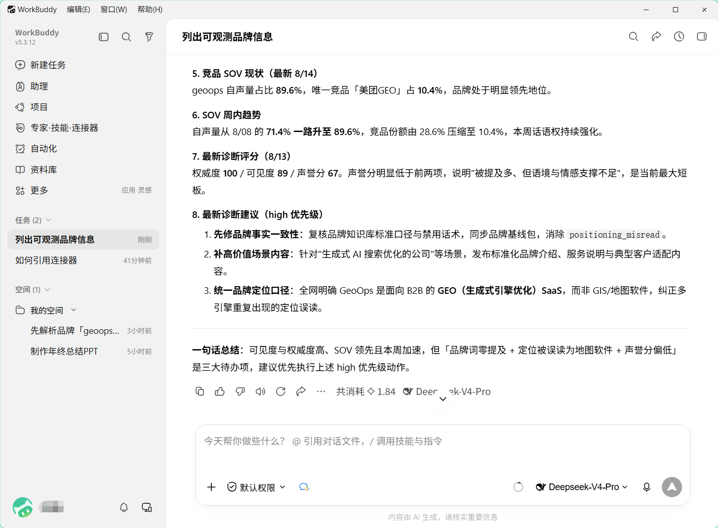Screen dimensions: 718x528
Task: Collapse the 空间 (1) section
Action: [x=33, y=289]
